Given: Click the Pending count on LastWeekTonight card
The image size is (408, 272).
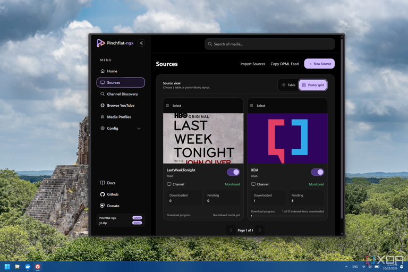Looking at the screenshot, I should pyautogui.click(x=222, y=198).
